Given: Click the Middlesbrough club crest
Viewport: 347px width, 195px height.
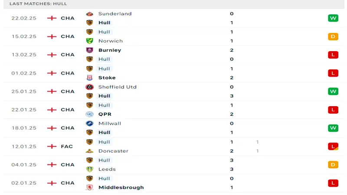Looking at the screenshot, I should point(89,188).
